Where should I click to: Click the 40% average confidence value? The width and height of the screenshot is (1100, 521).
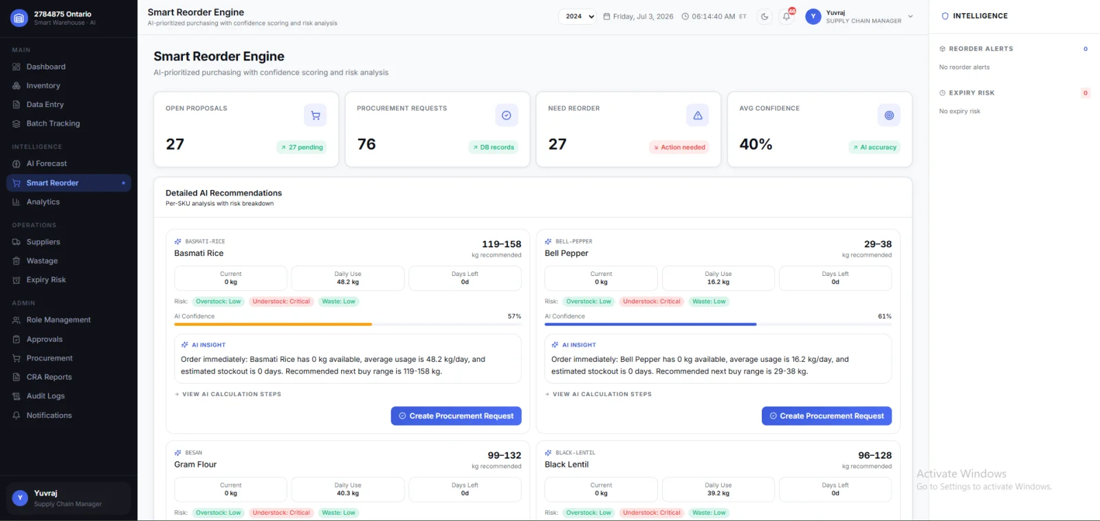pos(756,144)
